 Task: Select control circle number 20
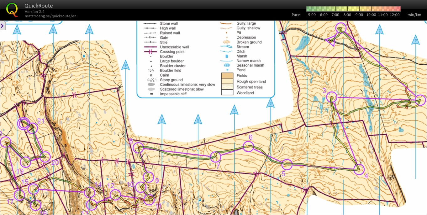pyautogui.click(x=45, y=157)
